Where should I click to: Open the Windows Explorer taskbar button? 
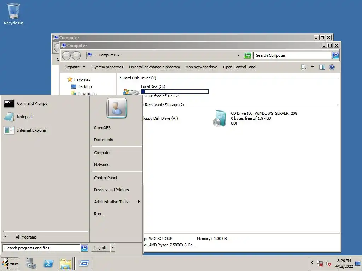tap(65, 263)
